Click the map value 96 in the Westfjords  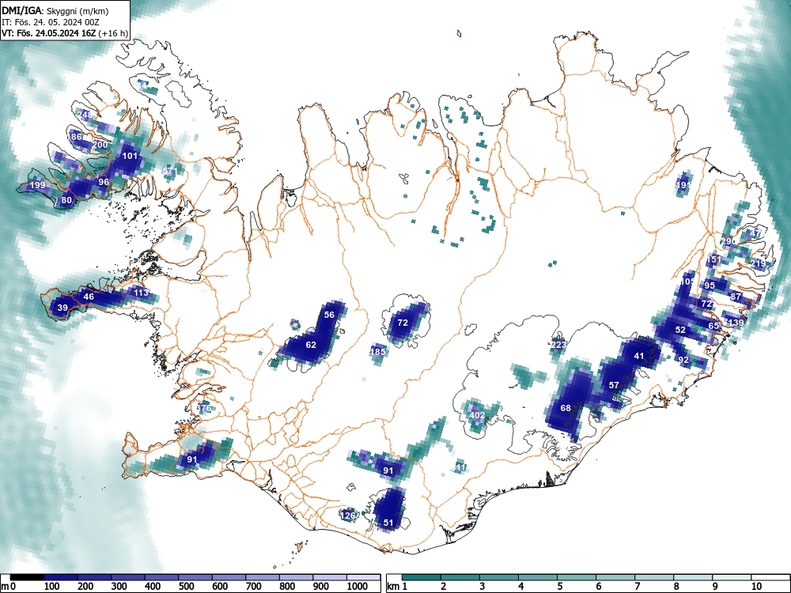point(104,182)
